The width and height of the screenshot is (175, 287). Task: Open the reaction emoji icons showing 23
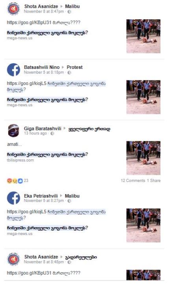(x=15, y=181)
